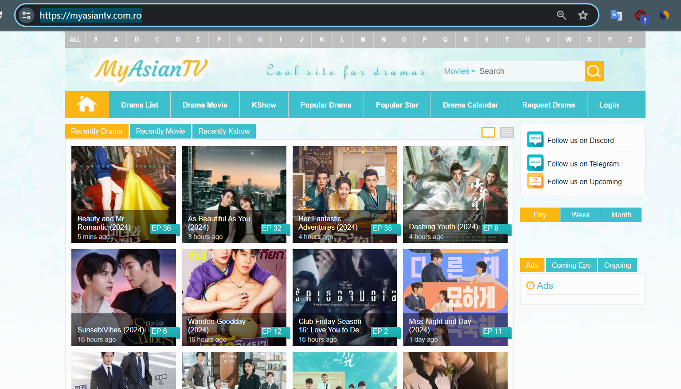
Task: Open Drama List menu
Action: [140, 105]
